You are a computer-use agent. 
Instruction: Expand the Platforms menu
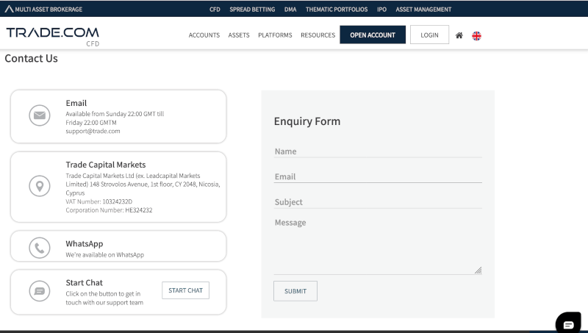pyautogui.click(x=275, y=35)
